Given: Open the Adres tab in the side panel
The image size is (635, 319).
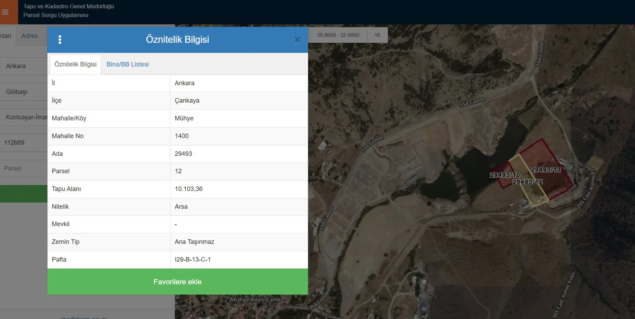Looking at the screenshot, I should click(29, 36).
